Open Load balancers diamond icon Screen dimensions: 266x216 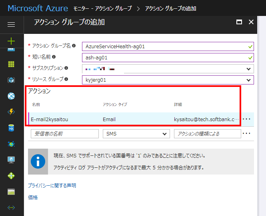11,176
